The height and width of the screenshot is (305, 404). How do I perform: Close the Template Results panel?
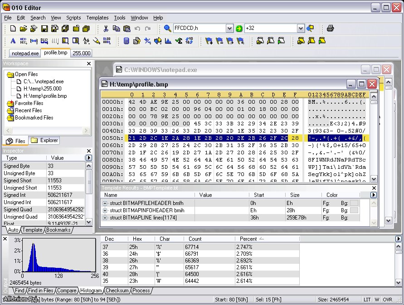coord(374,188)
